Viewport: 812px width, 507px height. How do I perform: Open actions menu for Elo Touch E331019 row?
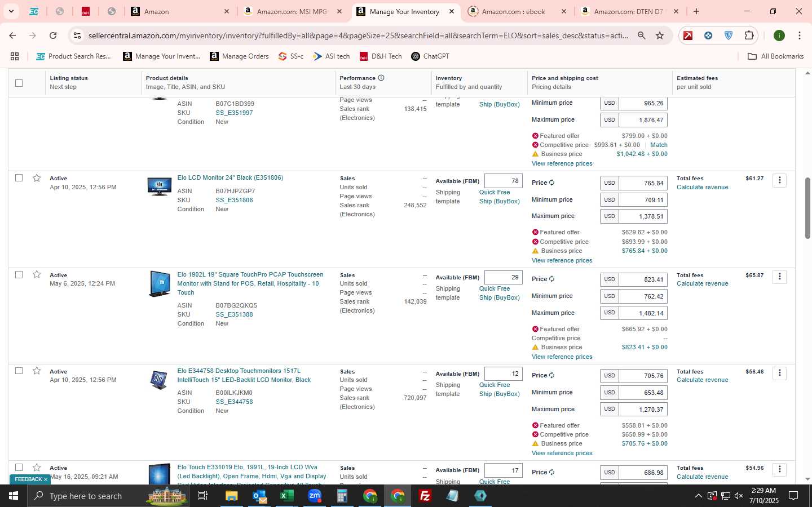click(x=779, y=469)
